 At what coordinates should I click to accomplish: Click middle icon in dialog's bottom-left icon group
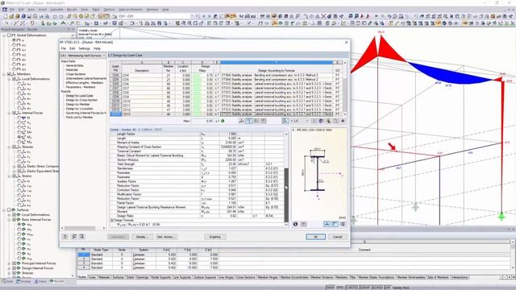pyautogui.click(x=74, y=236)
